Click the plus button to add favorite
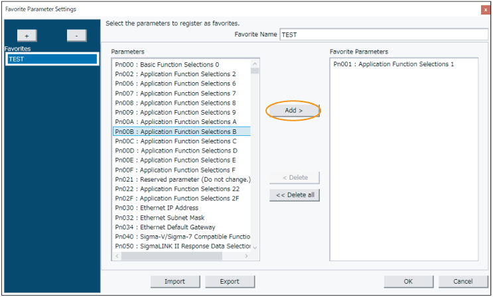This screenshot has height=297, width=493. (x=26, y=36)
